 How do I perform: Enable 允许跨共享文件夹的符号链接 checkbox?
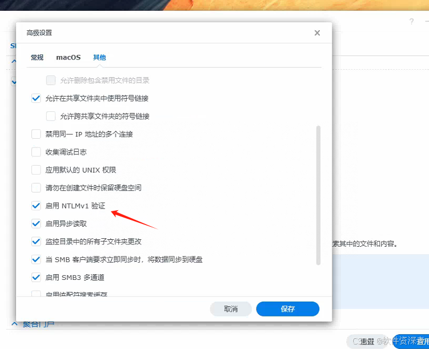[51, 116]
